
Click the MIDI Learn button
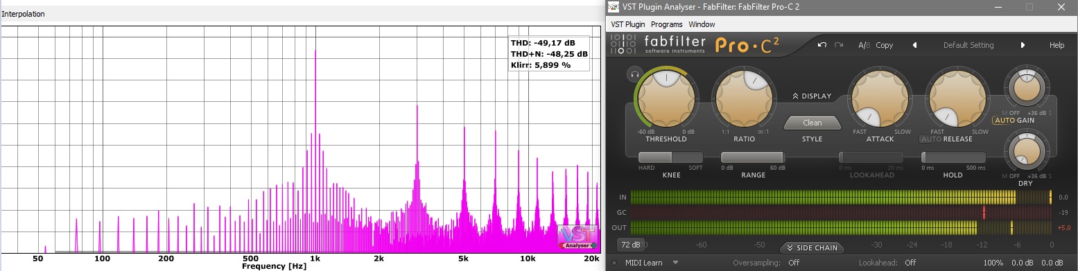[x=643, y=263]
